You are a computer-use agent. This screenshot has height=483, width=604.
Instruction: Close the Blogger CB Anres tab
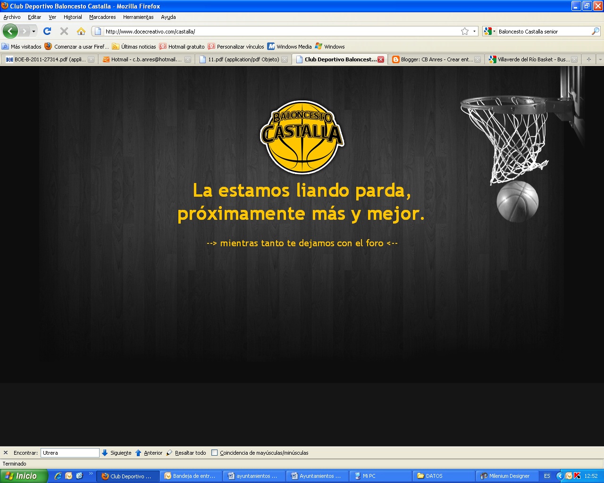(x=478, y=59)
